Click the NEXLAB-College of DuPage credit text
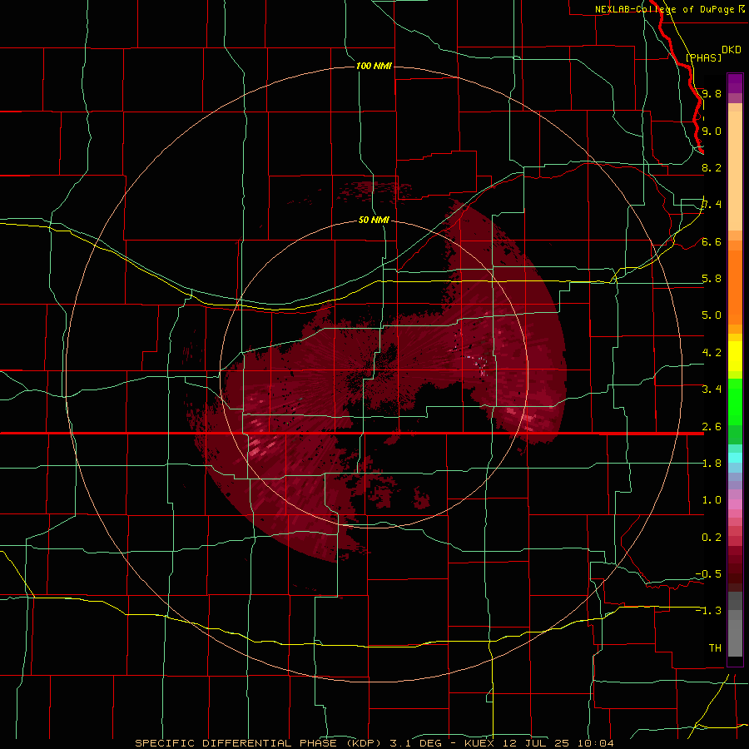 coord(670,9)
